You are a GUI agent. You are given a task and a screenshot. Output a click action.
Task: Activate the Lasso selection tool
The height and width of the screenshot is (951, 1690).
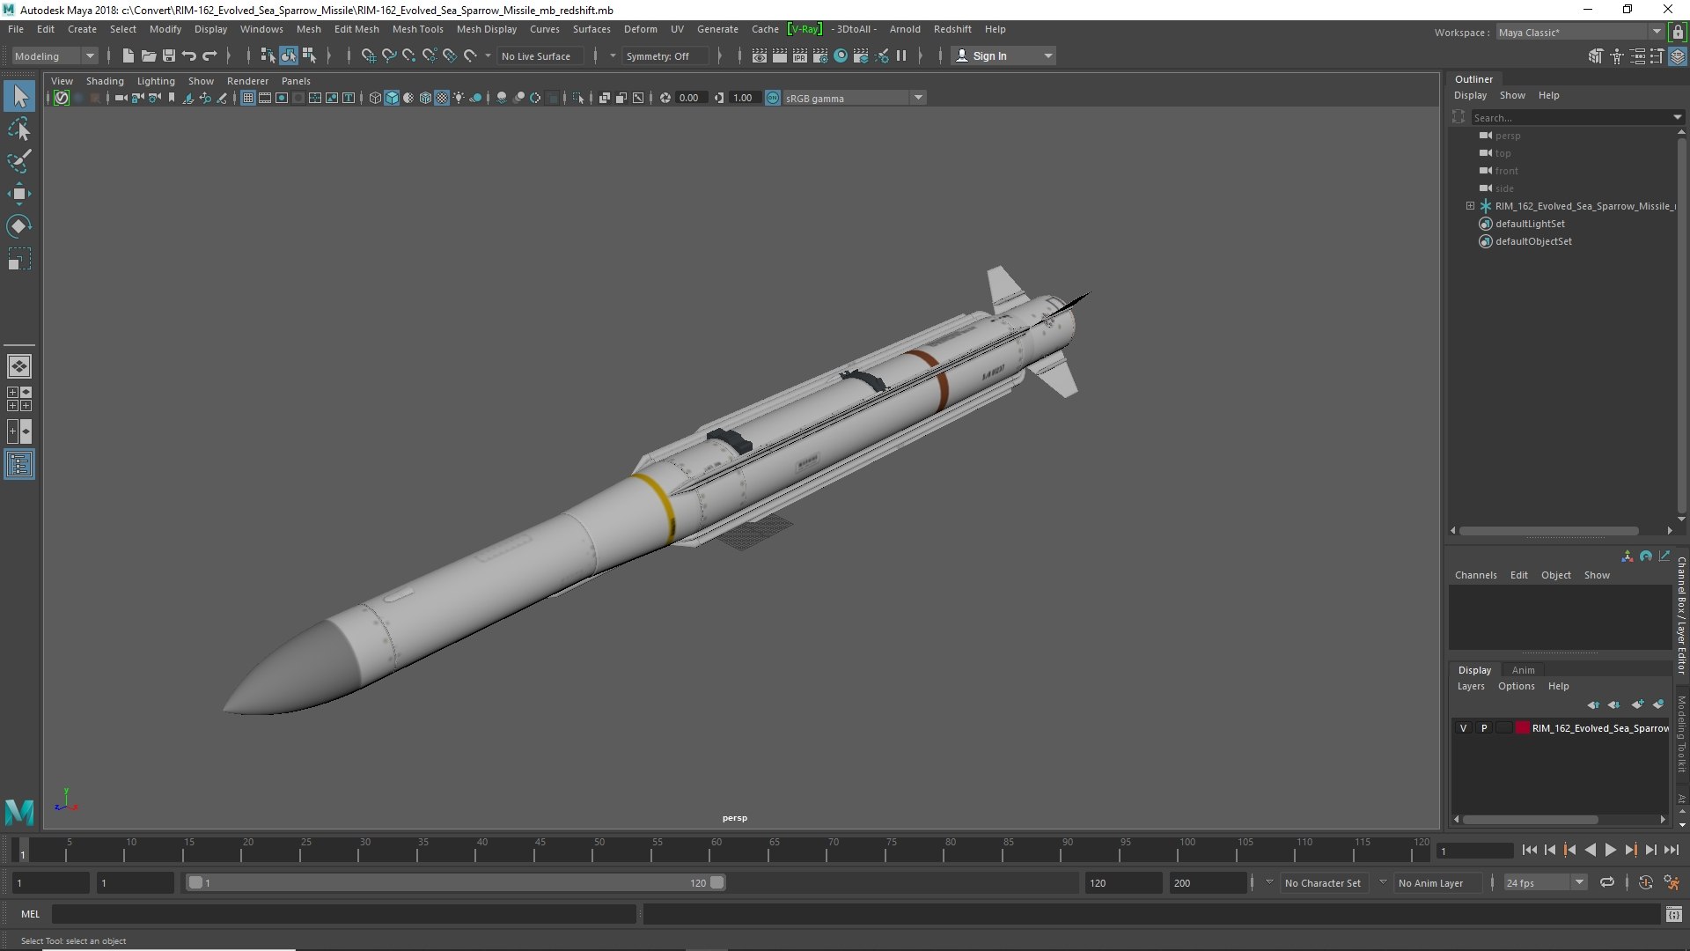19,129
